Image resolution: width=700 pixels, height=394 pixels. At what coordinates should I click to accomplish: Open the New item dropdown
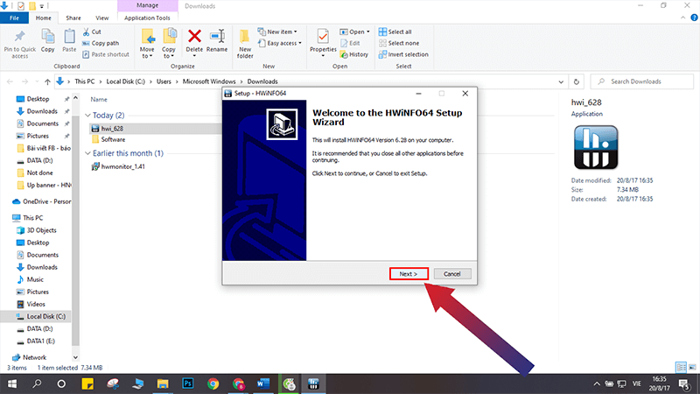point(277,32)
